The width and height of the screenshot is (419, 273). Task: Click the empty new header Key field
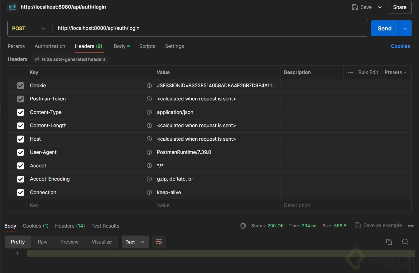[89, 206]
